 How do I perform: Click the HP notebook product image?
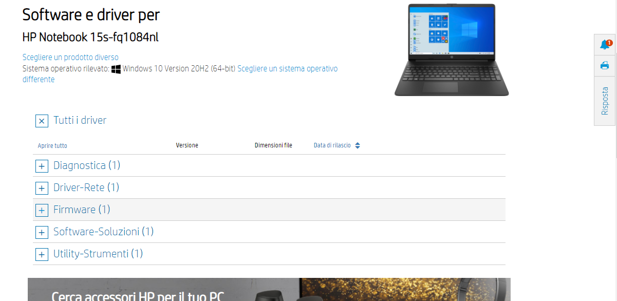coord(451,50)
